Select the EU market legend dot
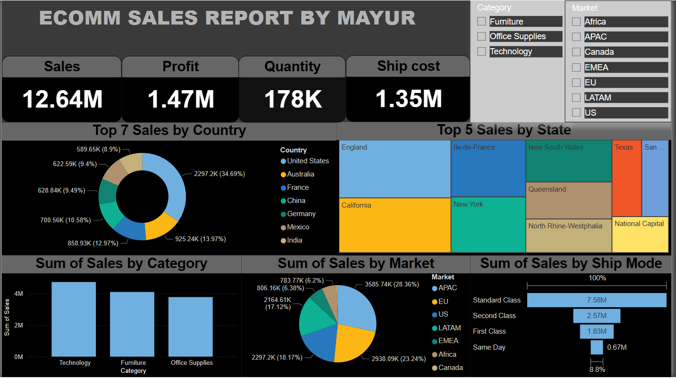The width and height of the screenshot is (676, 378). click(434, 302)
